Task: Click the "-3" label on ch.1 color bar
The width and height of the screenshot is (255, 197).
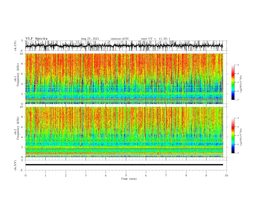Action: click(237, 65)
